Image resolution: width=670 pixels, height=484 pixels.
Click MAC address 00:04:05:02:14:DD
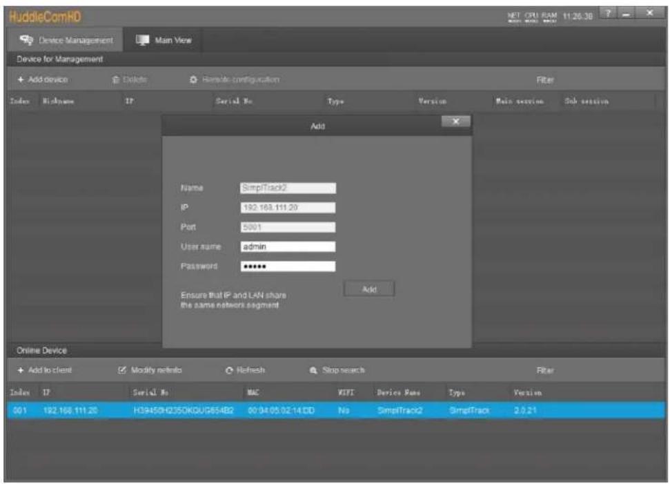click(x=281, y=410)
